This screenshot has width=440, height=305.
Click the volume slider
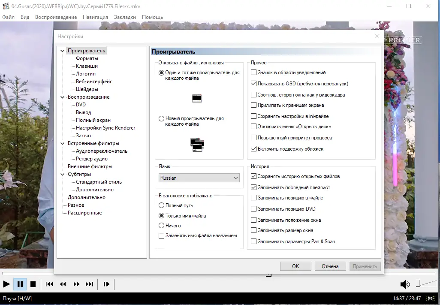[x=426, y=284]
